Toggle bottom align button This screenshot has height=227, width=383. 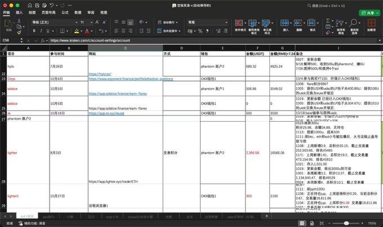tap(131, 22)
